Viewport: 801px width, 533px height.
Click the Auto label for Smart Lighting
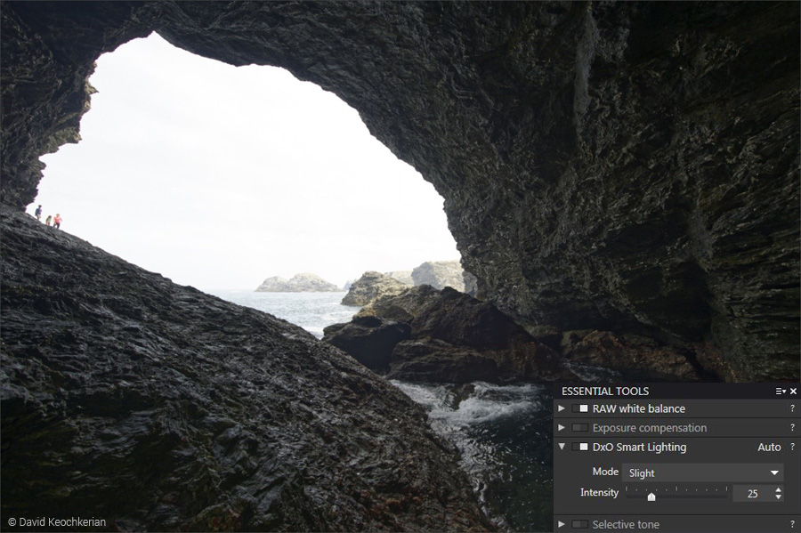769,448
